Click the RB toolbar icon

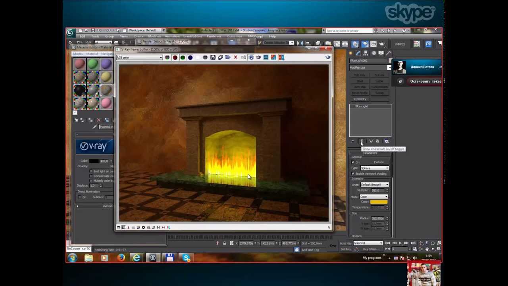click(429, 44)
